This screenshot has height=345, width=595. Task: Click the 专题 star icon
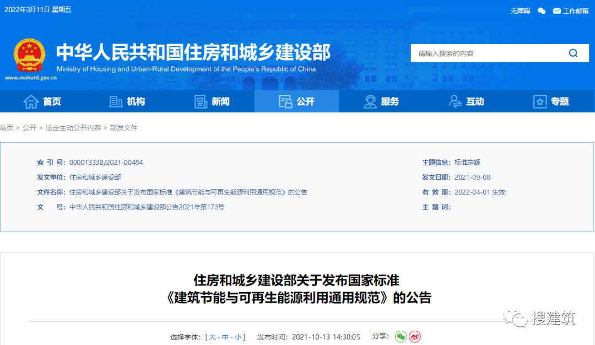539,101
